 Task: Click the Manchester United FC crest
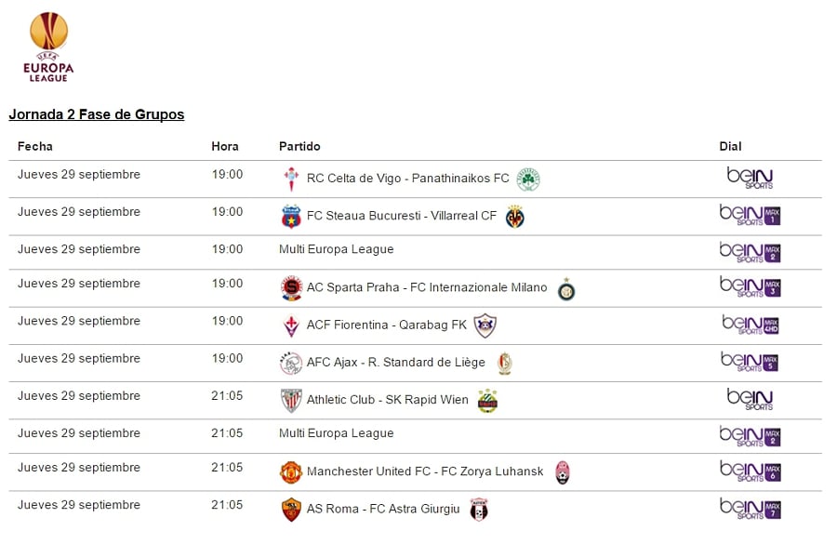(x=291, y=472)
